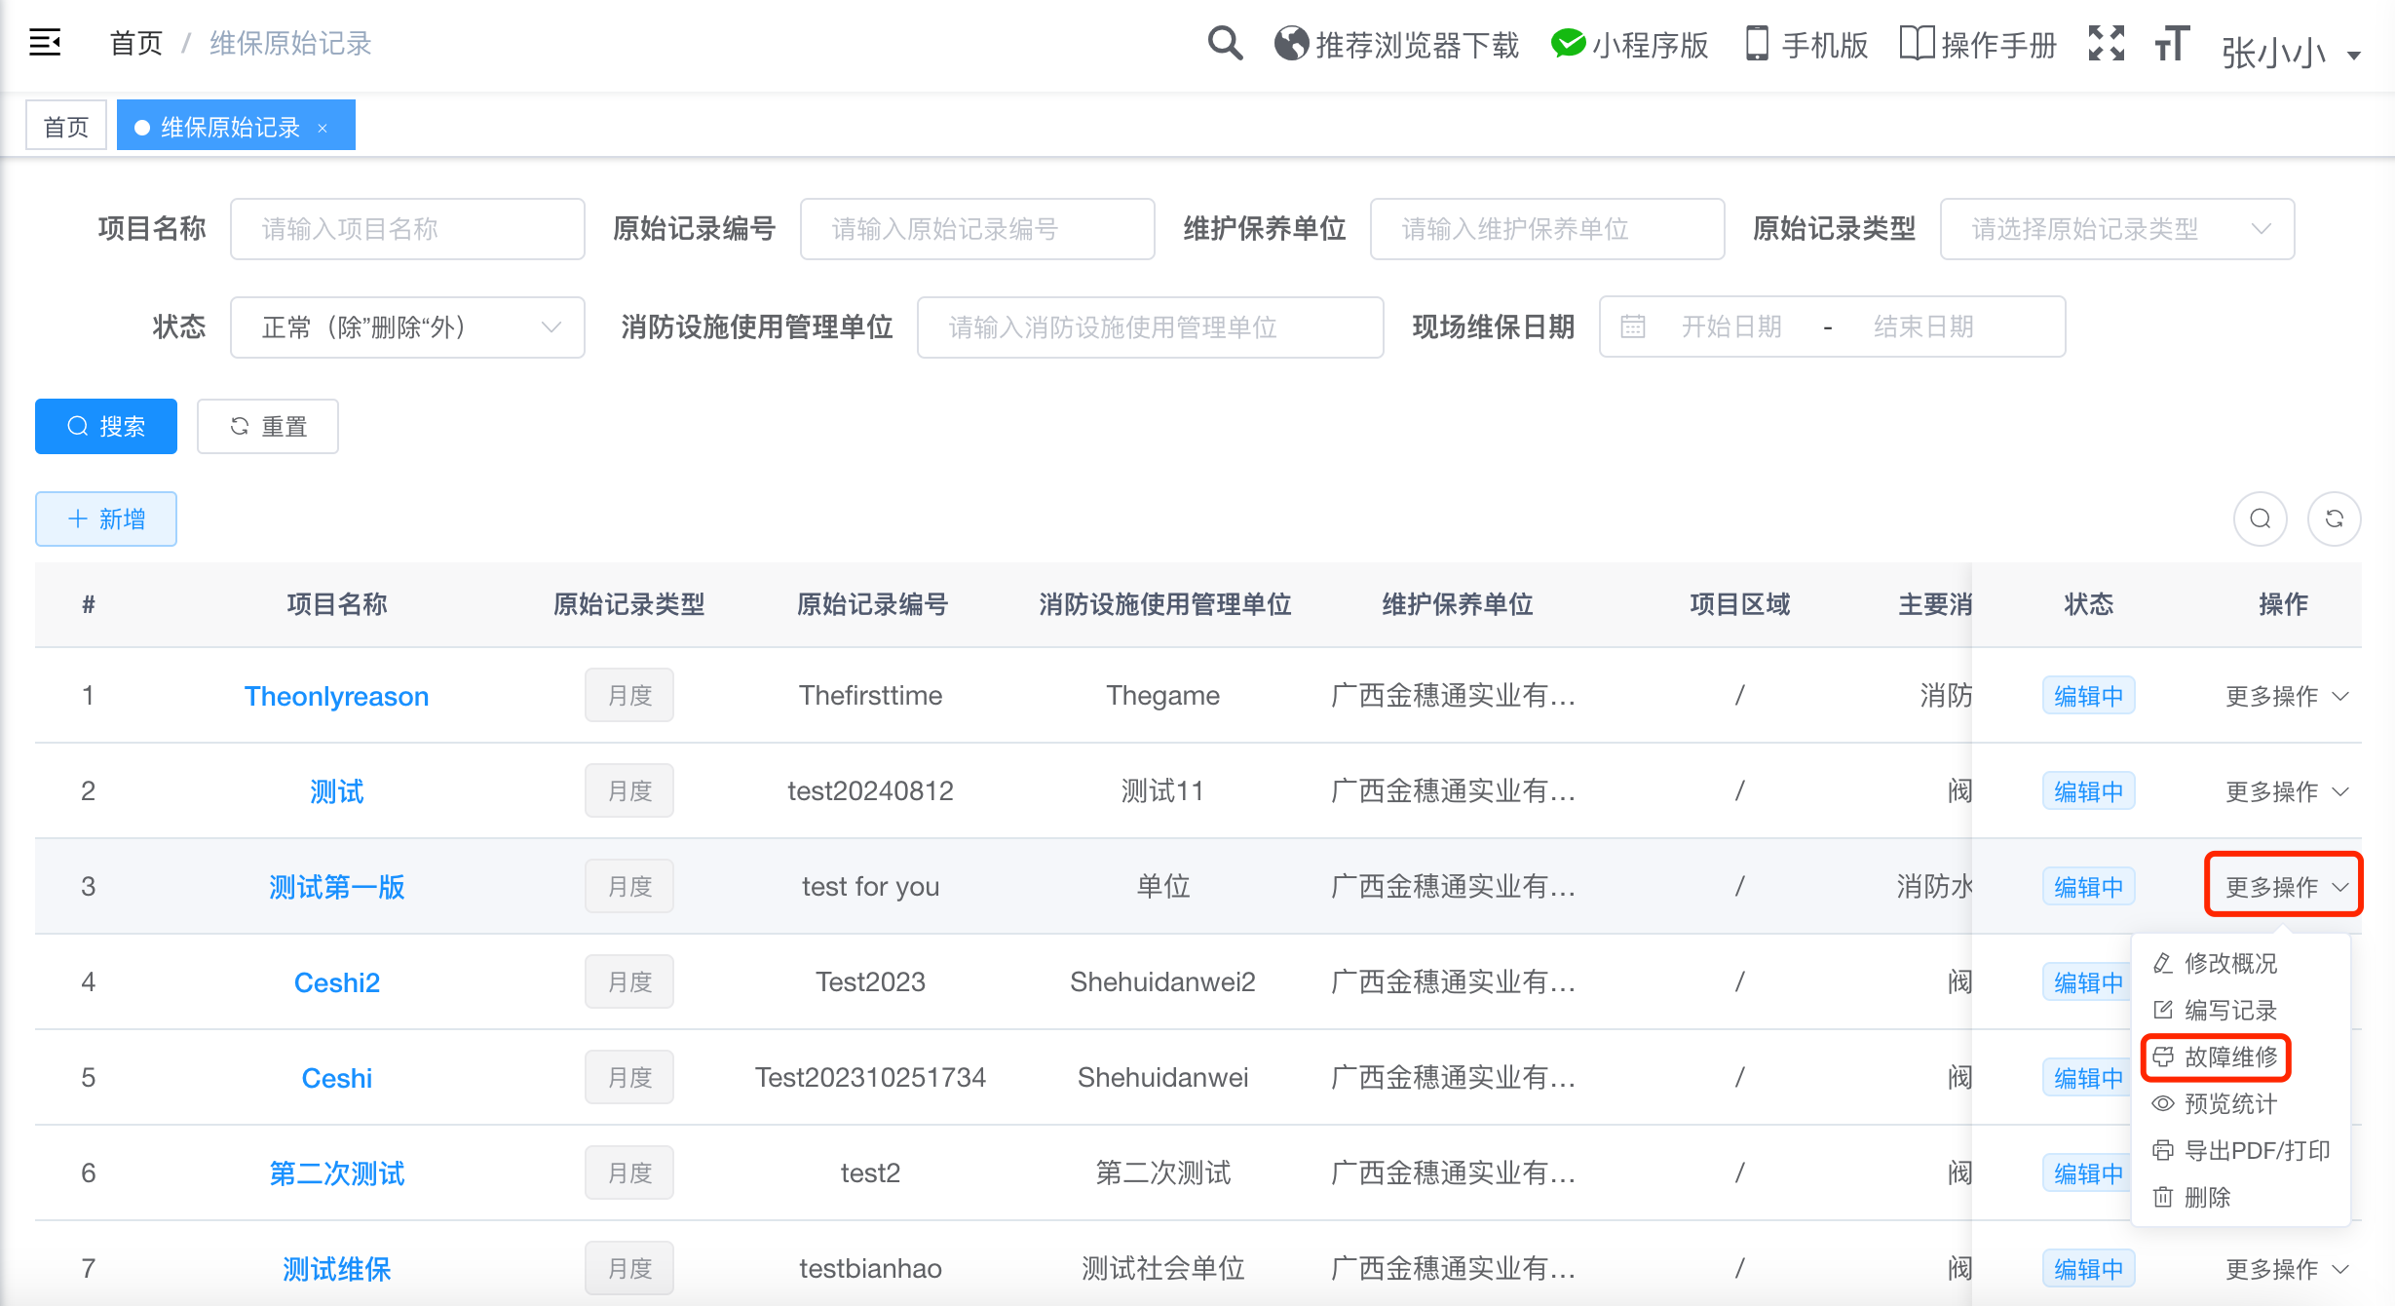
Task: Open project link Ceshi
Action: 336,1078
